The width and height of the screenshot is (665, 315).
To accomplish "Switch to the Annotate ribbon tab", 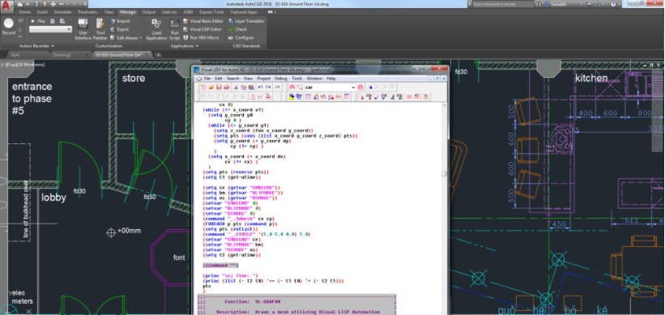I will pos(62,12).
